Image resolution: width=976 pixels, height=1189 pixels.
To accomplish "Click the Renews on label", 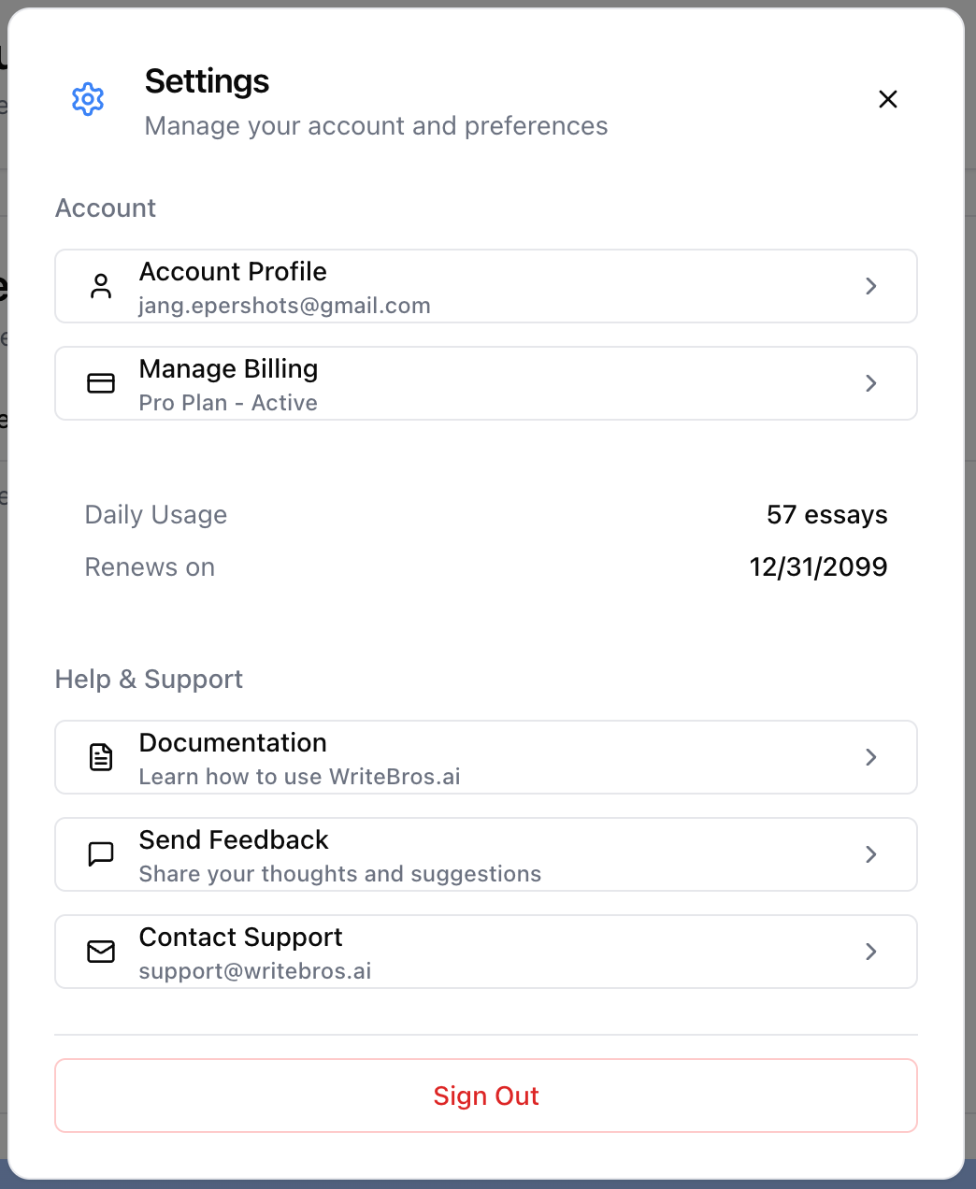I will [x=150, y=567].
